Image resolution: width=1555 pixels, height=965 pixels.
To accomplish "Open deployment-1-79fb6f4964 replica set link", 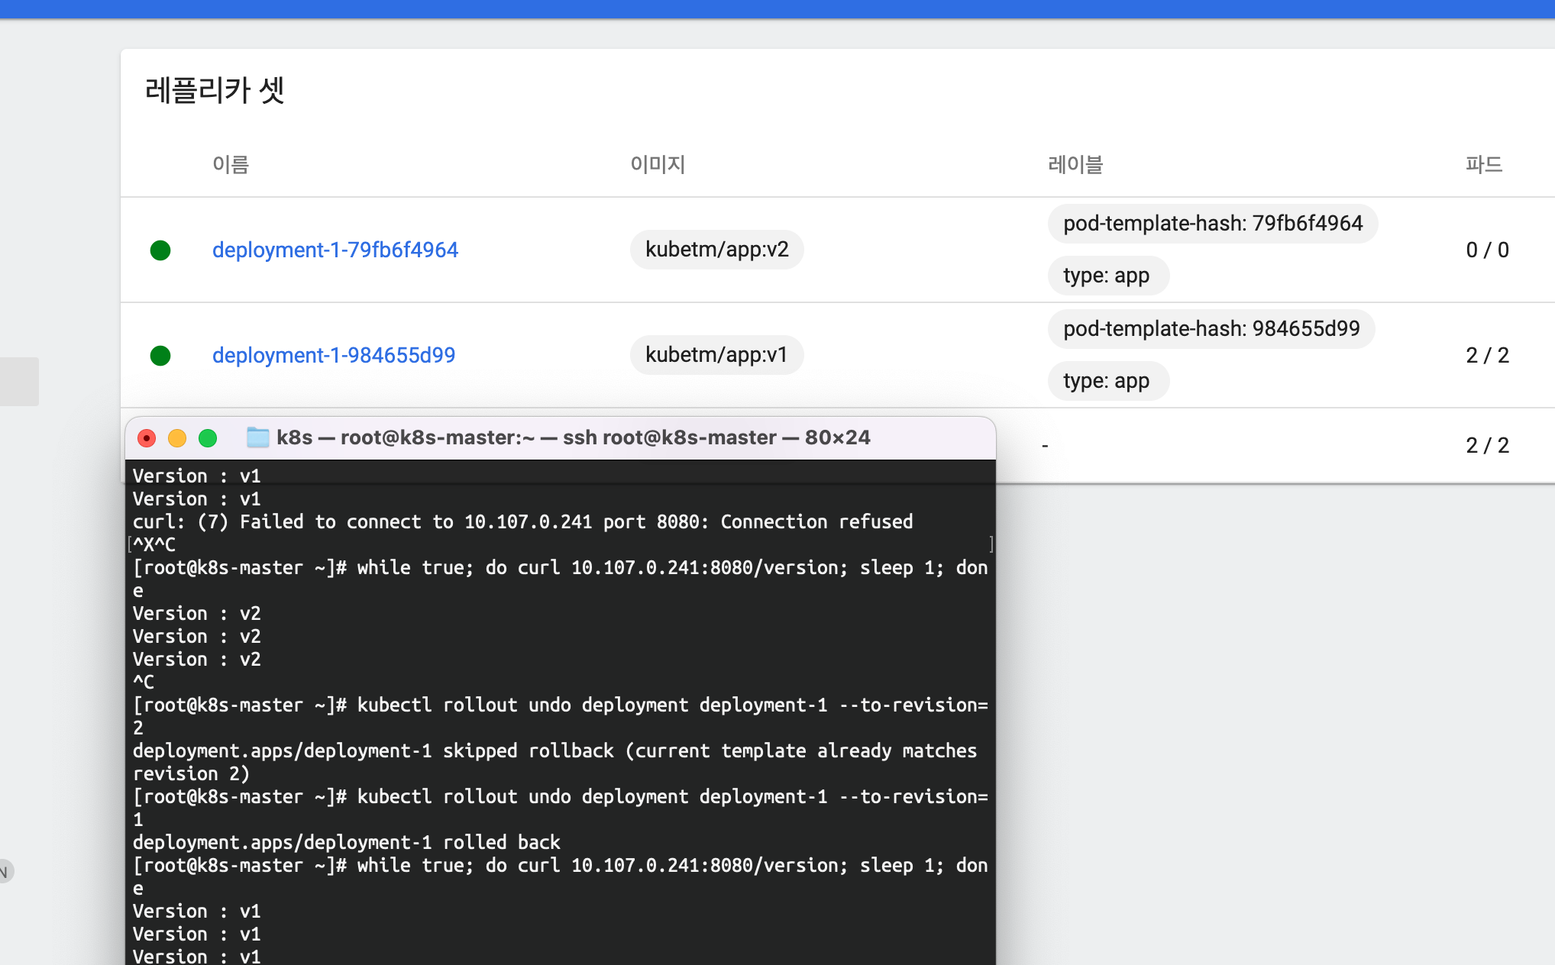I will coord(335,250).
